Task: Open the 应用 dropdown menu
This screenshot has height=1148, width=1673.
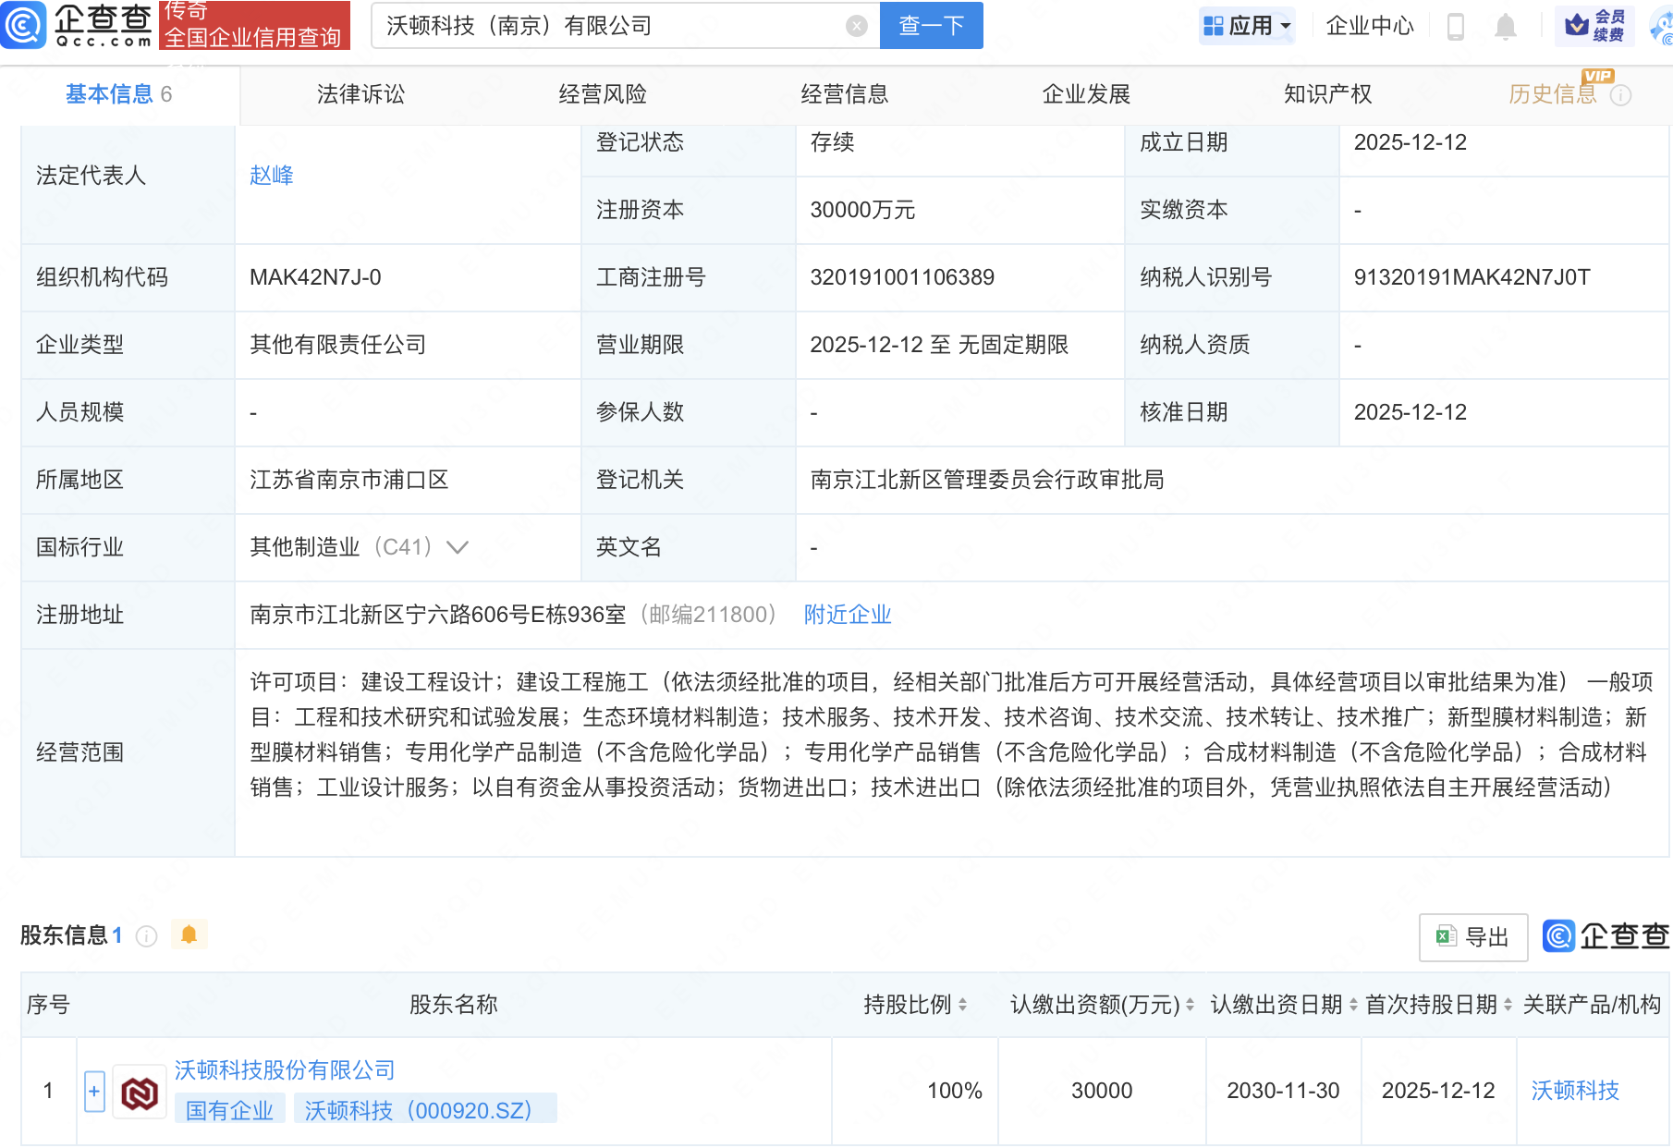Action: (x=1247, y=25)
